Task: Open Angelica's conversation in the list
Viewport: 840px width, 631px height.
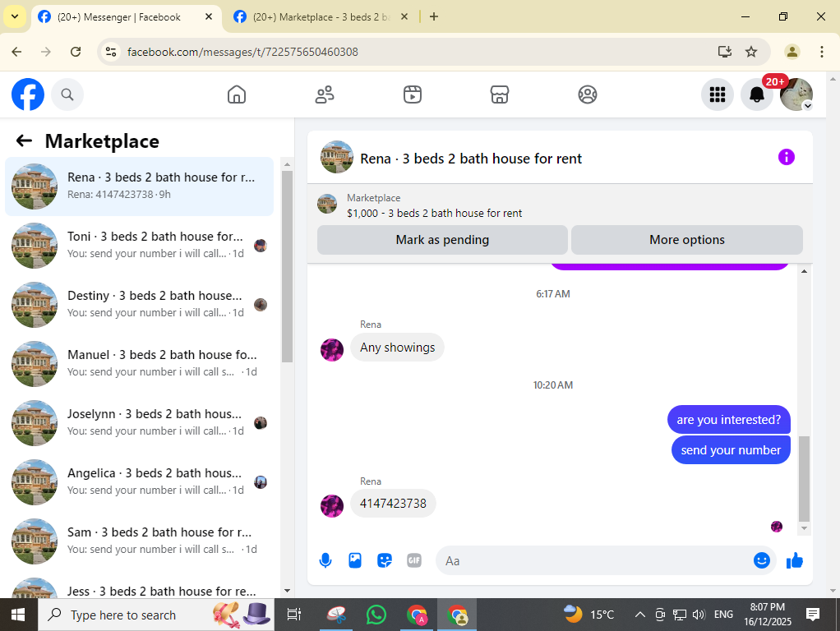Action: [139, 482]
